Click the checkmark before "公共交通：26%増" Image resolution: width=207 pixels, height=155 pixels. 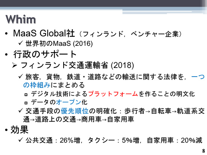[x=21, y=140]
